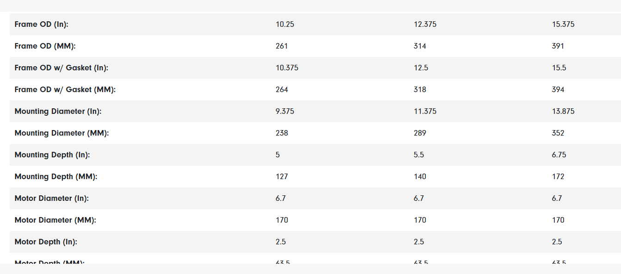Click the "Motor Diameter (In):" row label
Viewport: 621px width, 274px height.
click(51, 199)
